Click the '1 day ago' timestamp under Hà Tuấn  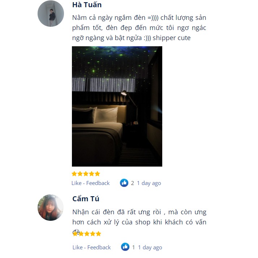(149, 183)
